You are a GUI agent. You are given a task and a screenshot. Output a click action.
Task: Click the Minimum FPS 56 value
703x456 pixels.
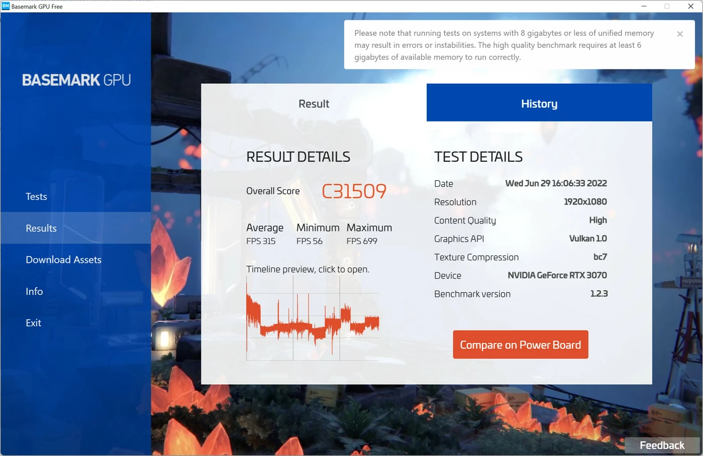309,241
